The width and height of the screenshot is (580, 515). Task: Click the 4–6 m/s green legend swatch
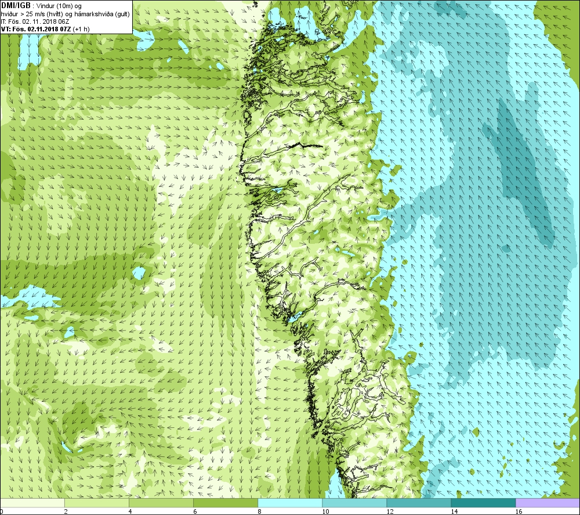(x=161, y=503)
